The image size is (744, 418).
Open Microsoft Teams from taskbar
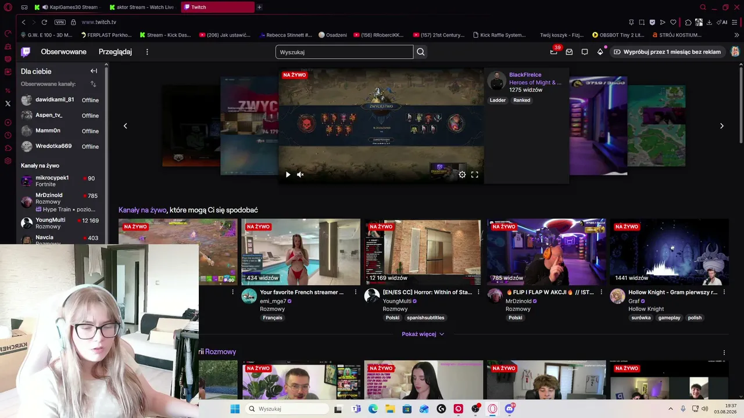point(356,409)
